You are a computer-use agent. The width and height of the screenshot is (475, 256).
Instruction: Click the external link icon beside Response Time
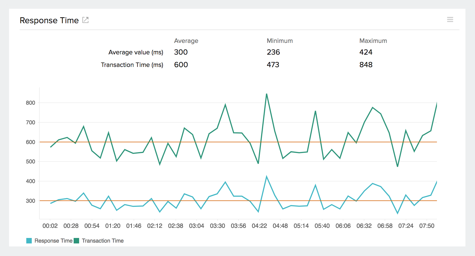[86, 20]
